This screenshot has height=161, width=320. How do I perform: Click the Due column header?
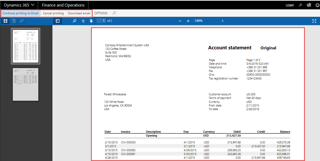pyautogui.click(x=186, y=132)
